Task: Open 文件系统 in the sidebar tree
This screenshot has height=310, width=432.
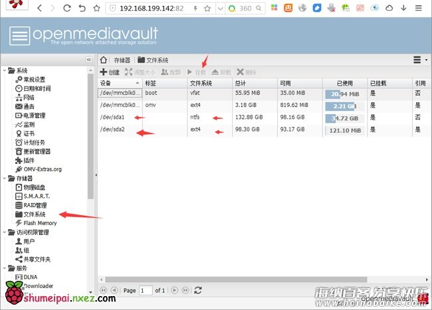Action: click(x=31, y=214)
